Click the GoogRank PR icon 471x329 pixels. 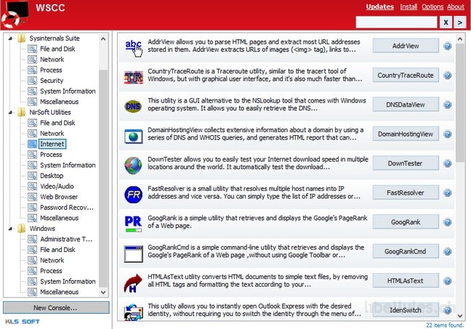pos(133,224)
